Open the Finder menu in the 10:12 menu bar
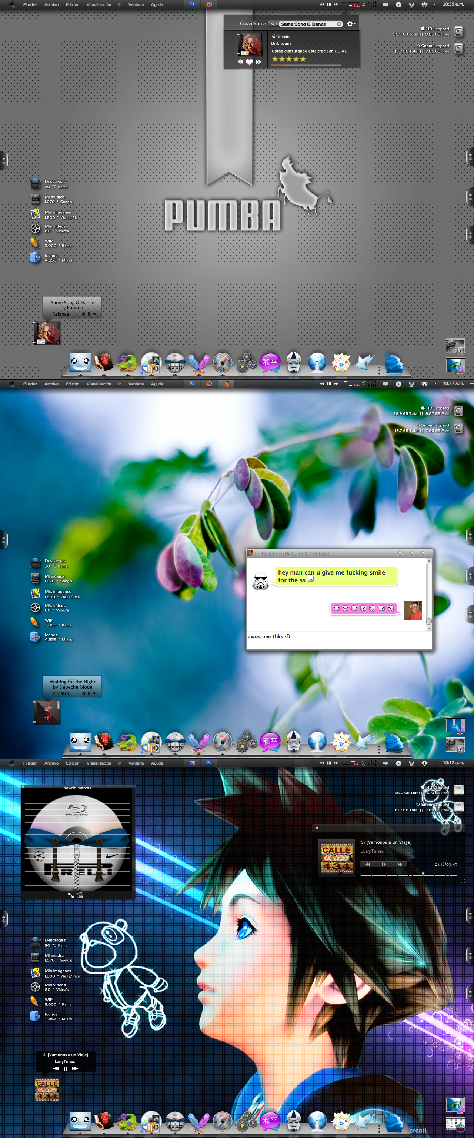Viewport: 474px width, 1138px height. 30,763
